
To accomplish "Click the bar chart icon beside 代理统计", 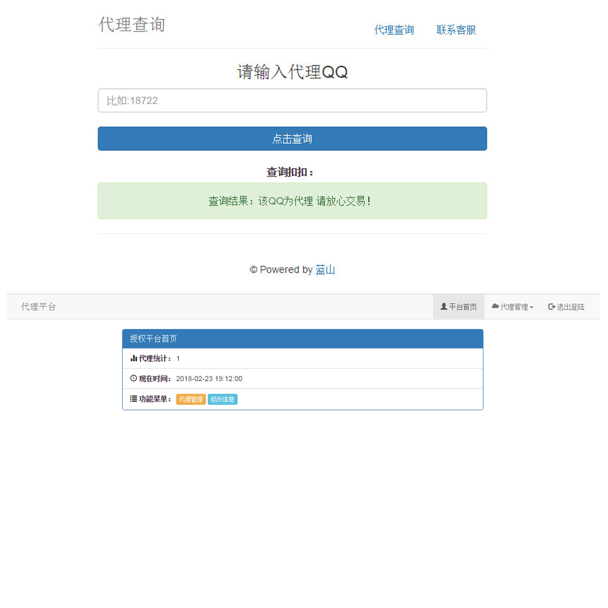I will [133, 358].
